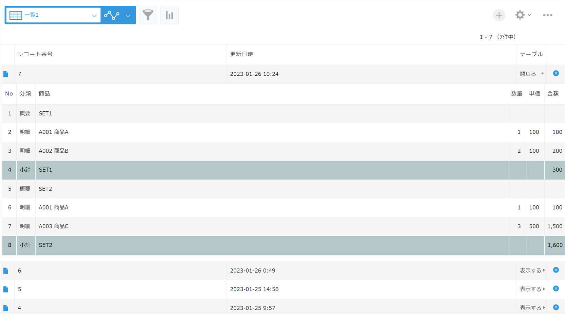
Task: Click the record count 1 - 7 (7件中)
Action: [x=498, y=37]
